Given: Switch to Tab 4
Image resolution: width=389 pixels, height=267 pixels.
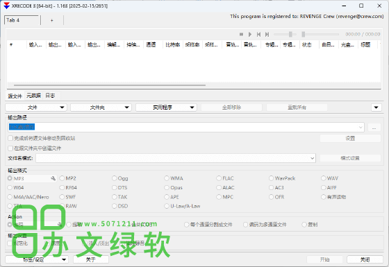Looking at the screenshot, I should pos(22,20).
